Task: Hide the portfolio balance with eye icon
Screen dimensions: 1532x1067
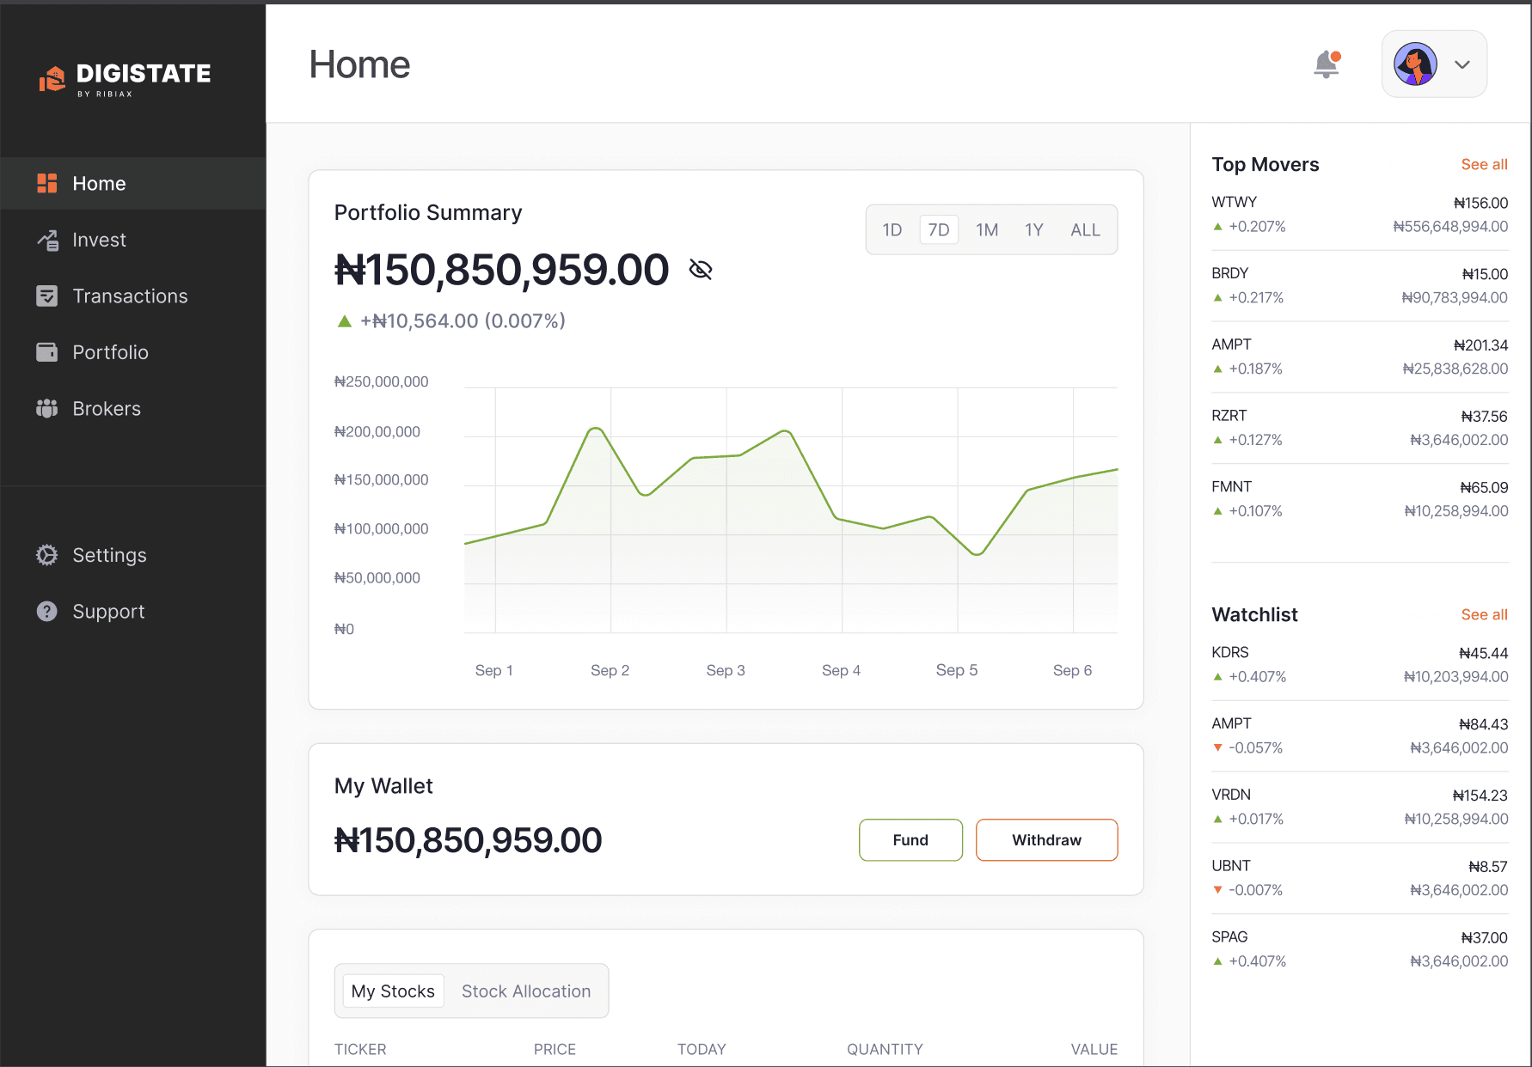Action: tap(701, 270)
